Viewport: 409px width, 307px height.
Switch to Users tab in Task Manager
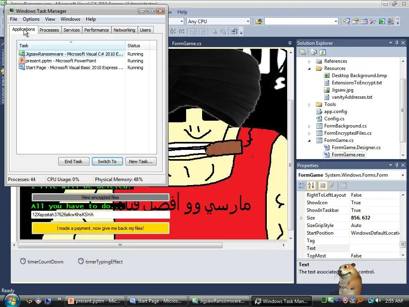145,30
